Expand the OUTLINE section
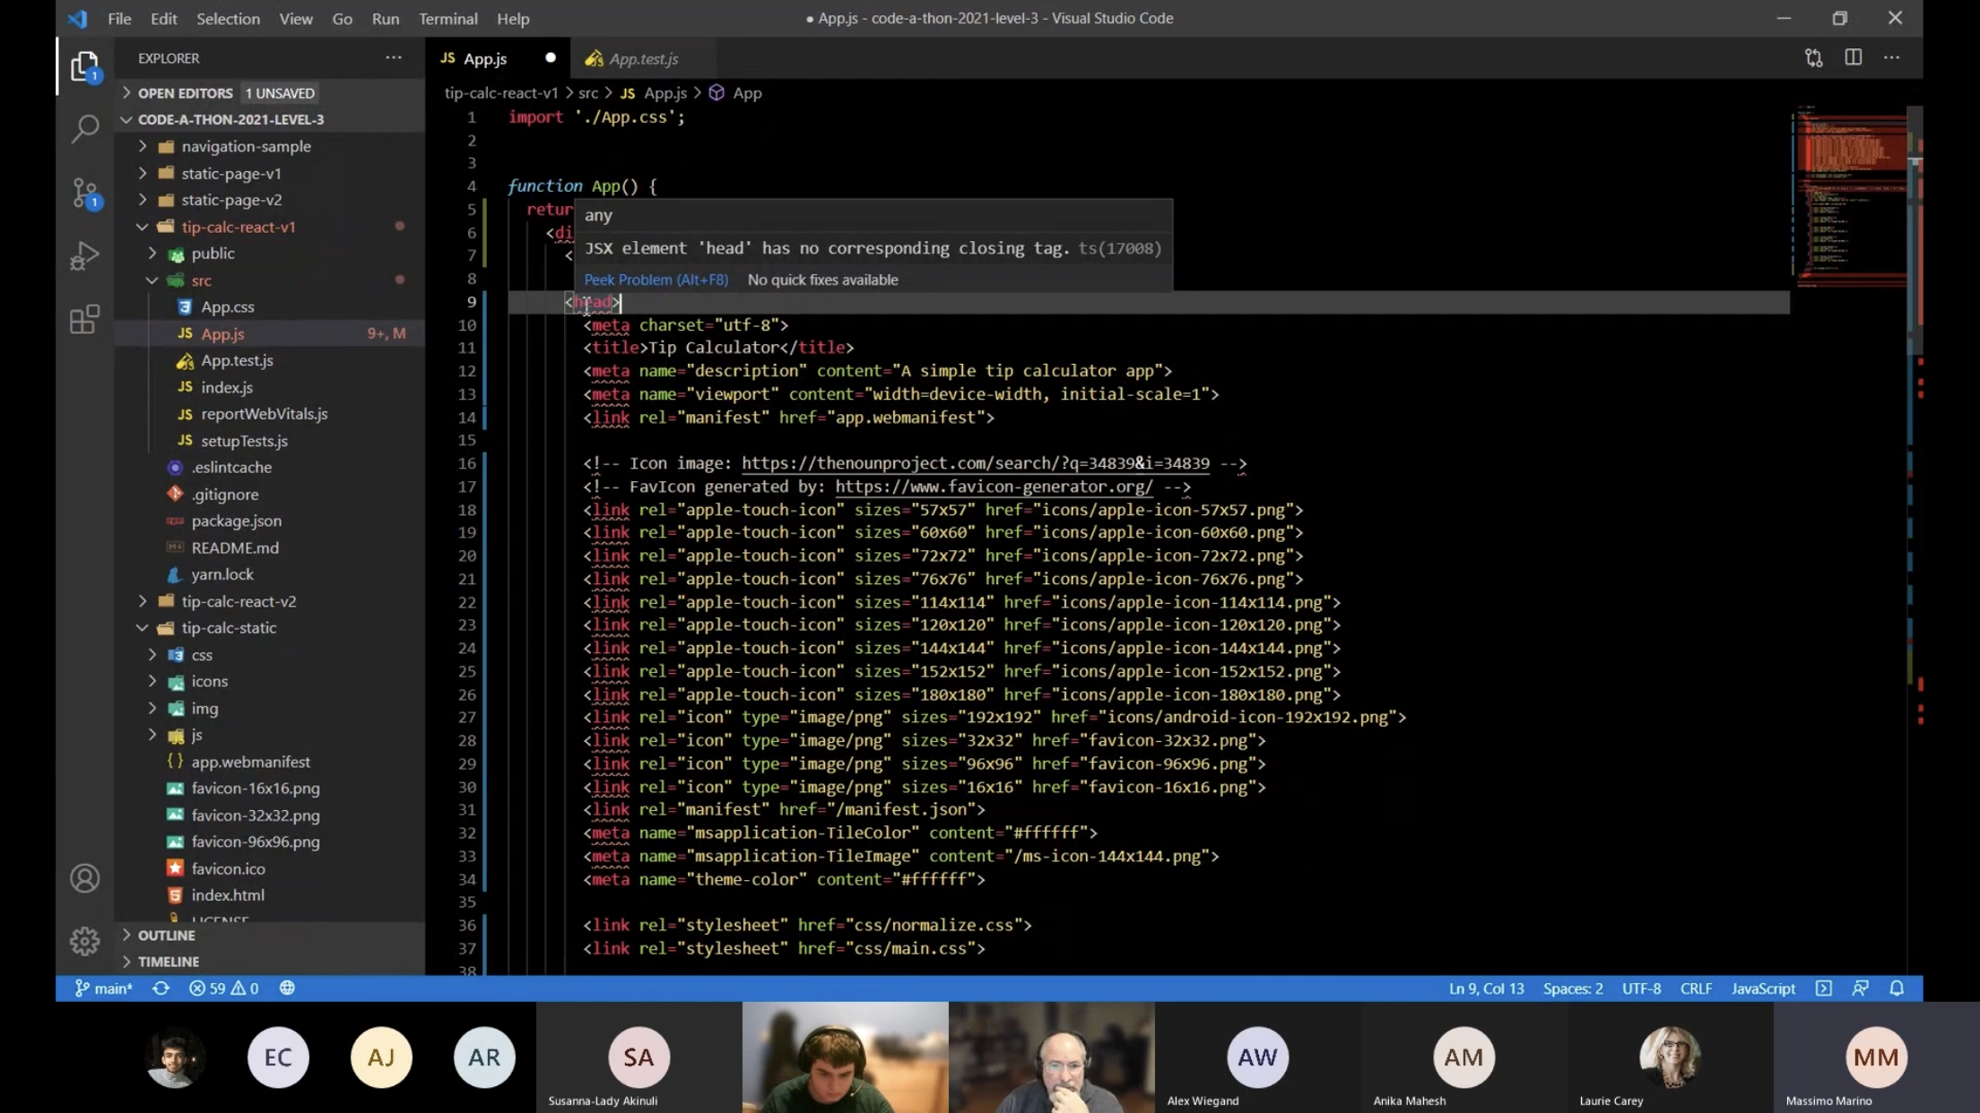 [x=166, y=935]
